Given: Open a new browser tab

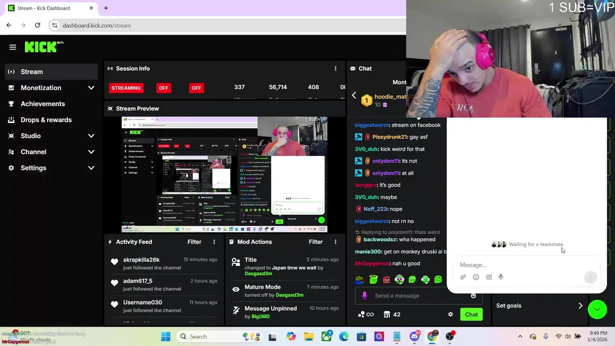Looking at the screenshot, I should [x=106, y=8].
